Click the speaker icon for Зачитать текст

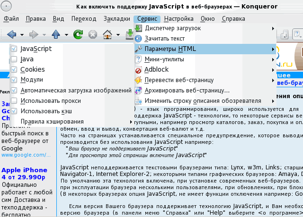coord(138,39)
